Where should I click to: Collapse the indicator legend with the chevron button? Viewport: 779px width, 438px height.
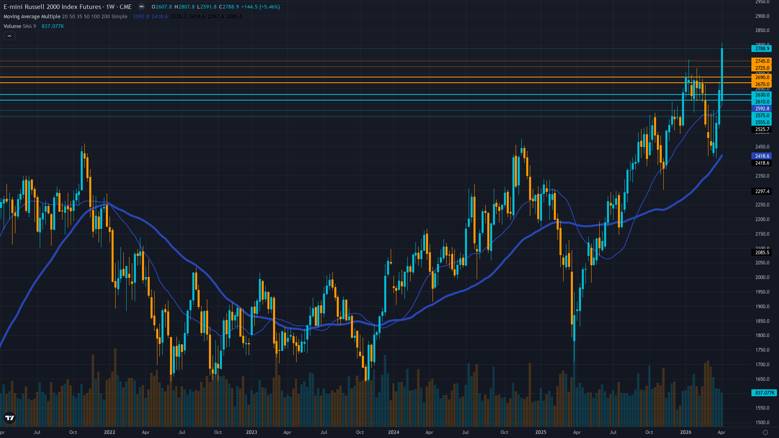coord(10,36)
